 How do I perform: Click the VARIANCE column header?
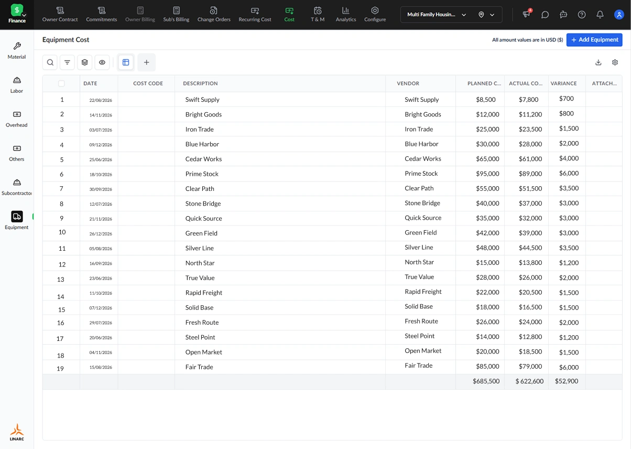(x=563, y=83)
